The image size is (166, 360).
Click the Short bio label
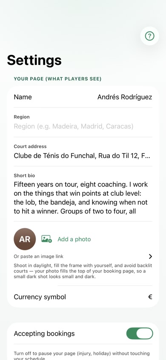click(24, 175)
